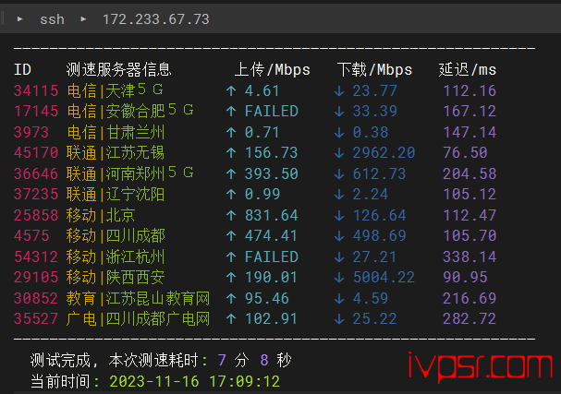Click the ID column header
Screen dimensions: 561x394
tap(22, 69)
